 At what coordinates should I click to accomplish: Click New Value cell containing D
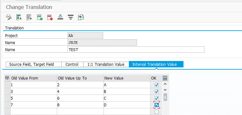(127, 105)
